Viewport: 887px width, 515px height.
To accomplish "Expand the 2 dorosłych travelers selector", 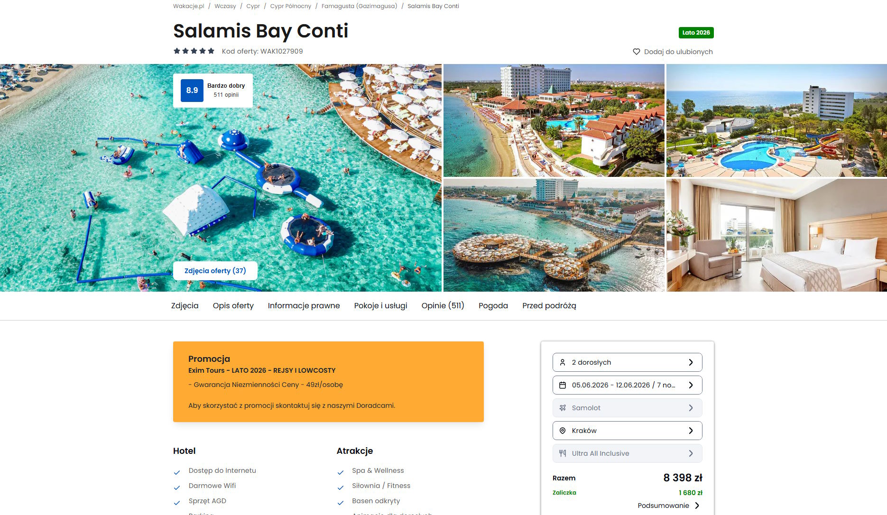I will pyautogui.click(x=627, y=362).
